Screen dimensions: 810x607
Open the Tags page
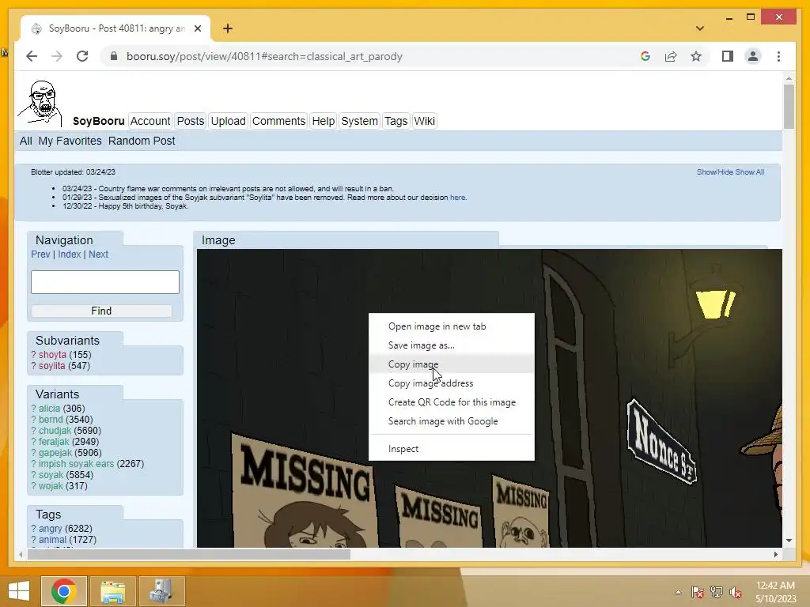396,121
